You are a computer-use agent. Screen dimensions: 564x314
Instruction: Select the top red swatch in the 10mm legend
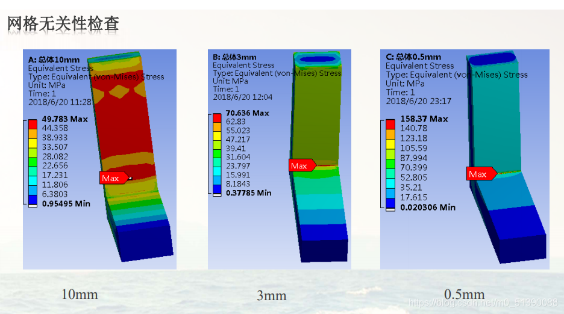(33, 123)
